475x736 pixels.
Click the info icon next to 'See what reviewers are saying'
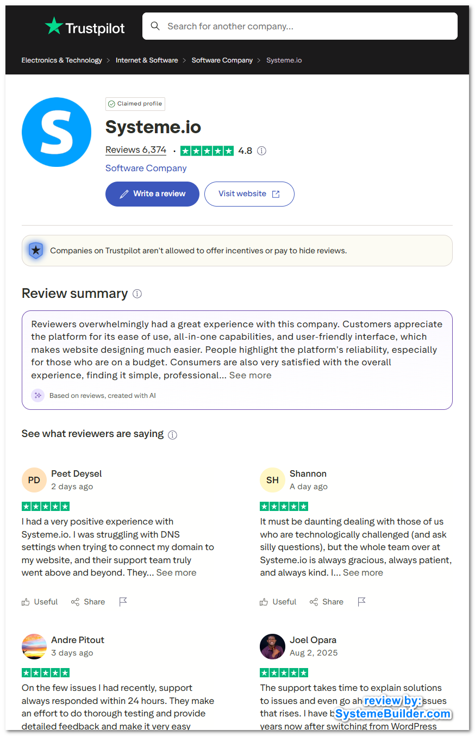pos(172,435)
